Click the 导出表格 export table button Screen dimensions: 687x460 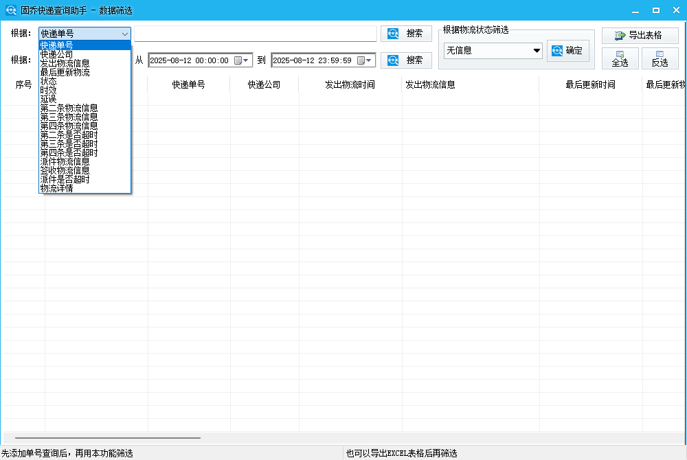pyautogui.click(x=640, y=36)
